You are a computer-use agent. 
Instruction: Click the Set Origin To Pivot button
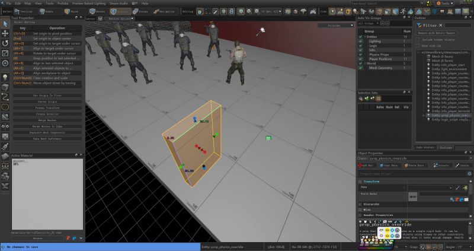(47, 96)
